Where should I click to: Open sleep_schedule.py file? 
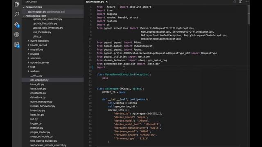click(41, 136)
